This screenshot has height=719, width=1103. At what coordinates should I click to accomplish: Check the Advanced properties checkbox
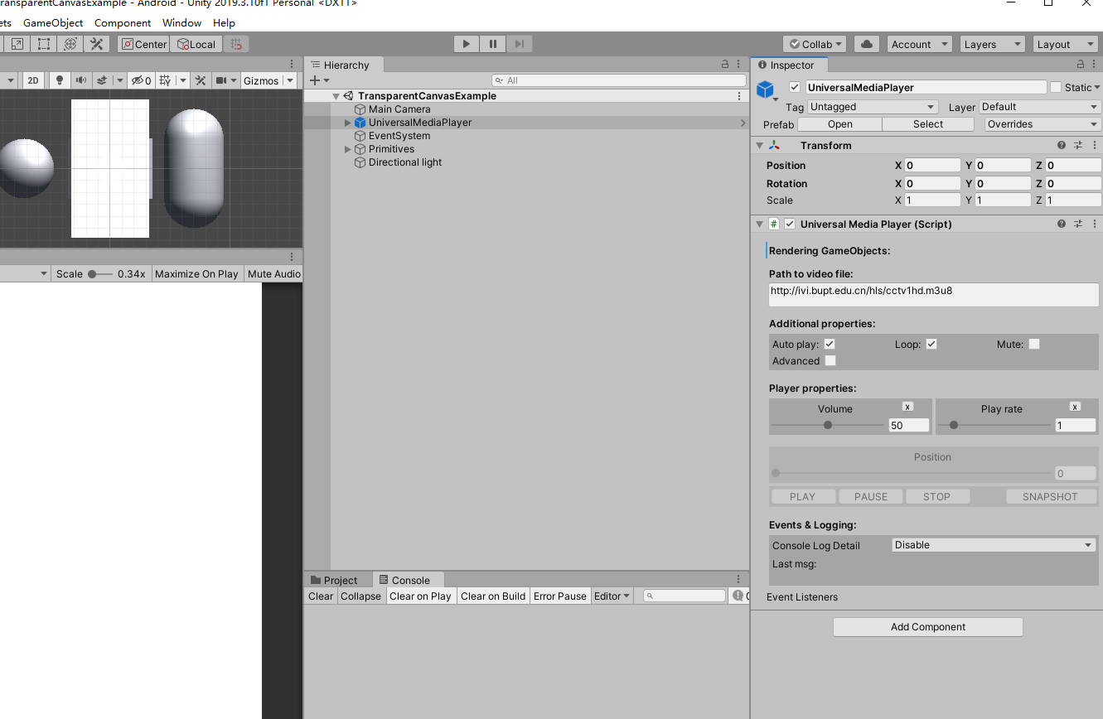point(830,360)
